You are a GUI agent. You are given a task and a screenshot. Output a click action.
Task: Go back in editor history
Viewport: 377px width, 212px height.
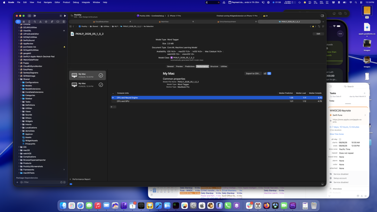click(x=74, y=26)
